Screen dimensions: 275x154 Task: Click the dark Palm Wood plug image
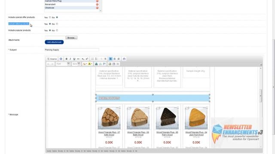[x=167, y=118]
